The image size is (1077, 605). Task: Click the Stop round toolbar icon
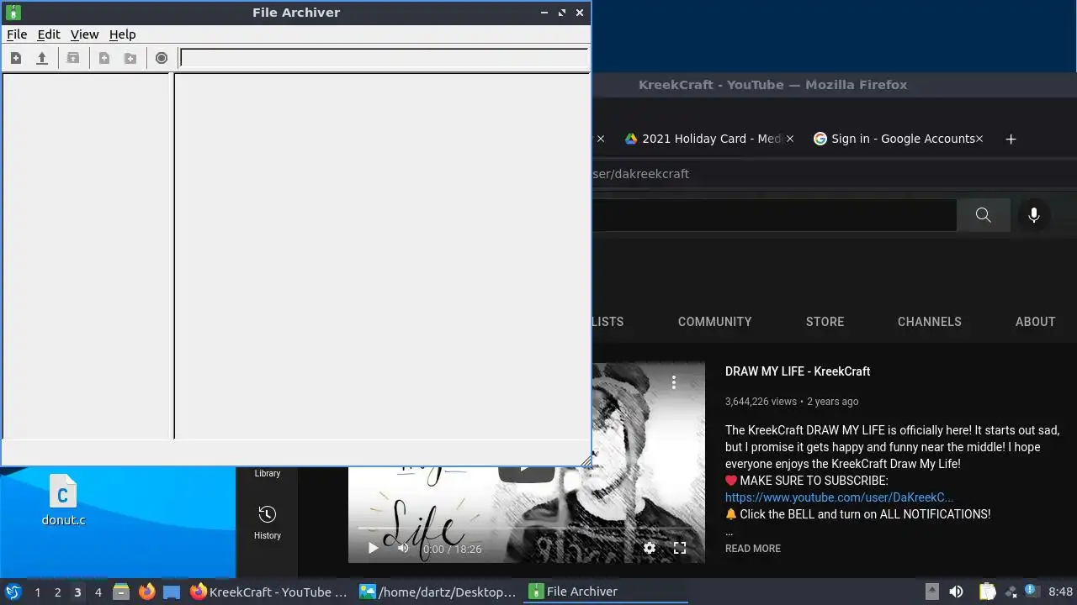pyautogui.click(x=162, y=58)
